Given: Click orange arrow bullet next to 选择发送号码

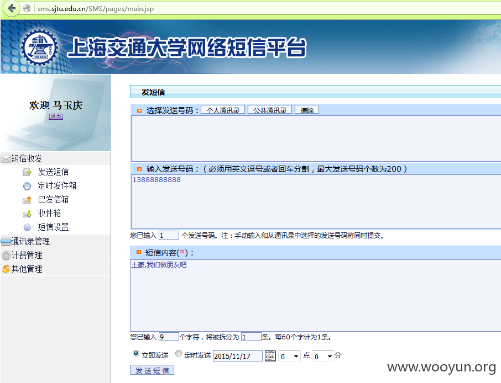Looking at the screenshot, I should coord(139,111).
